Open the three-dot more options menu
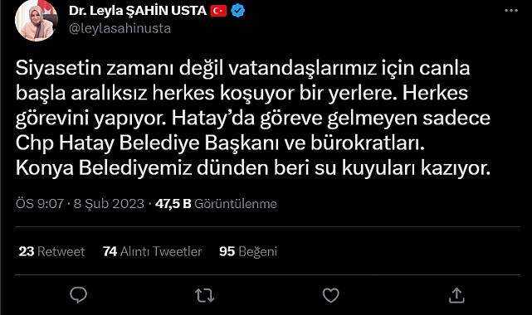 [x=511, y=11]
